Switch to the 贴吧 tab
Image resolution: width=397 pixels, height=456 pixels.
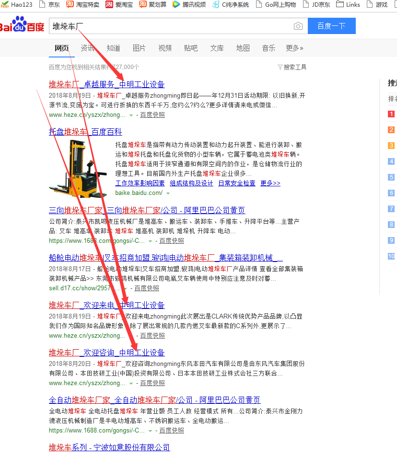191,48
